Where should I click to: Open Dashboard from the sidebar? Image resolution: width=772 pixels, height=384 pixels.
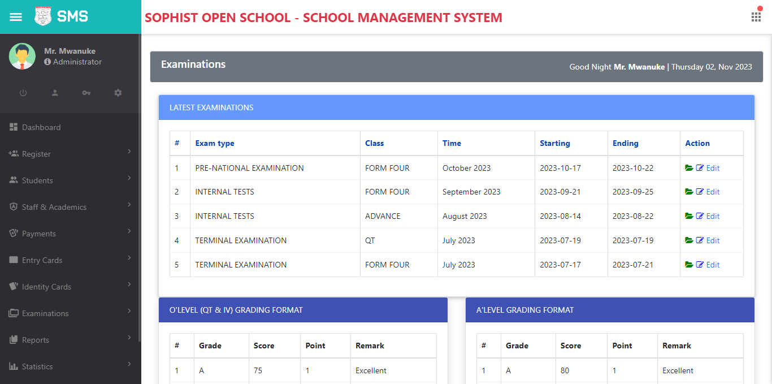pos(41,127)
